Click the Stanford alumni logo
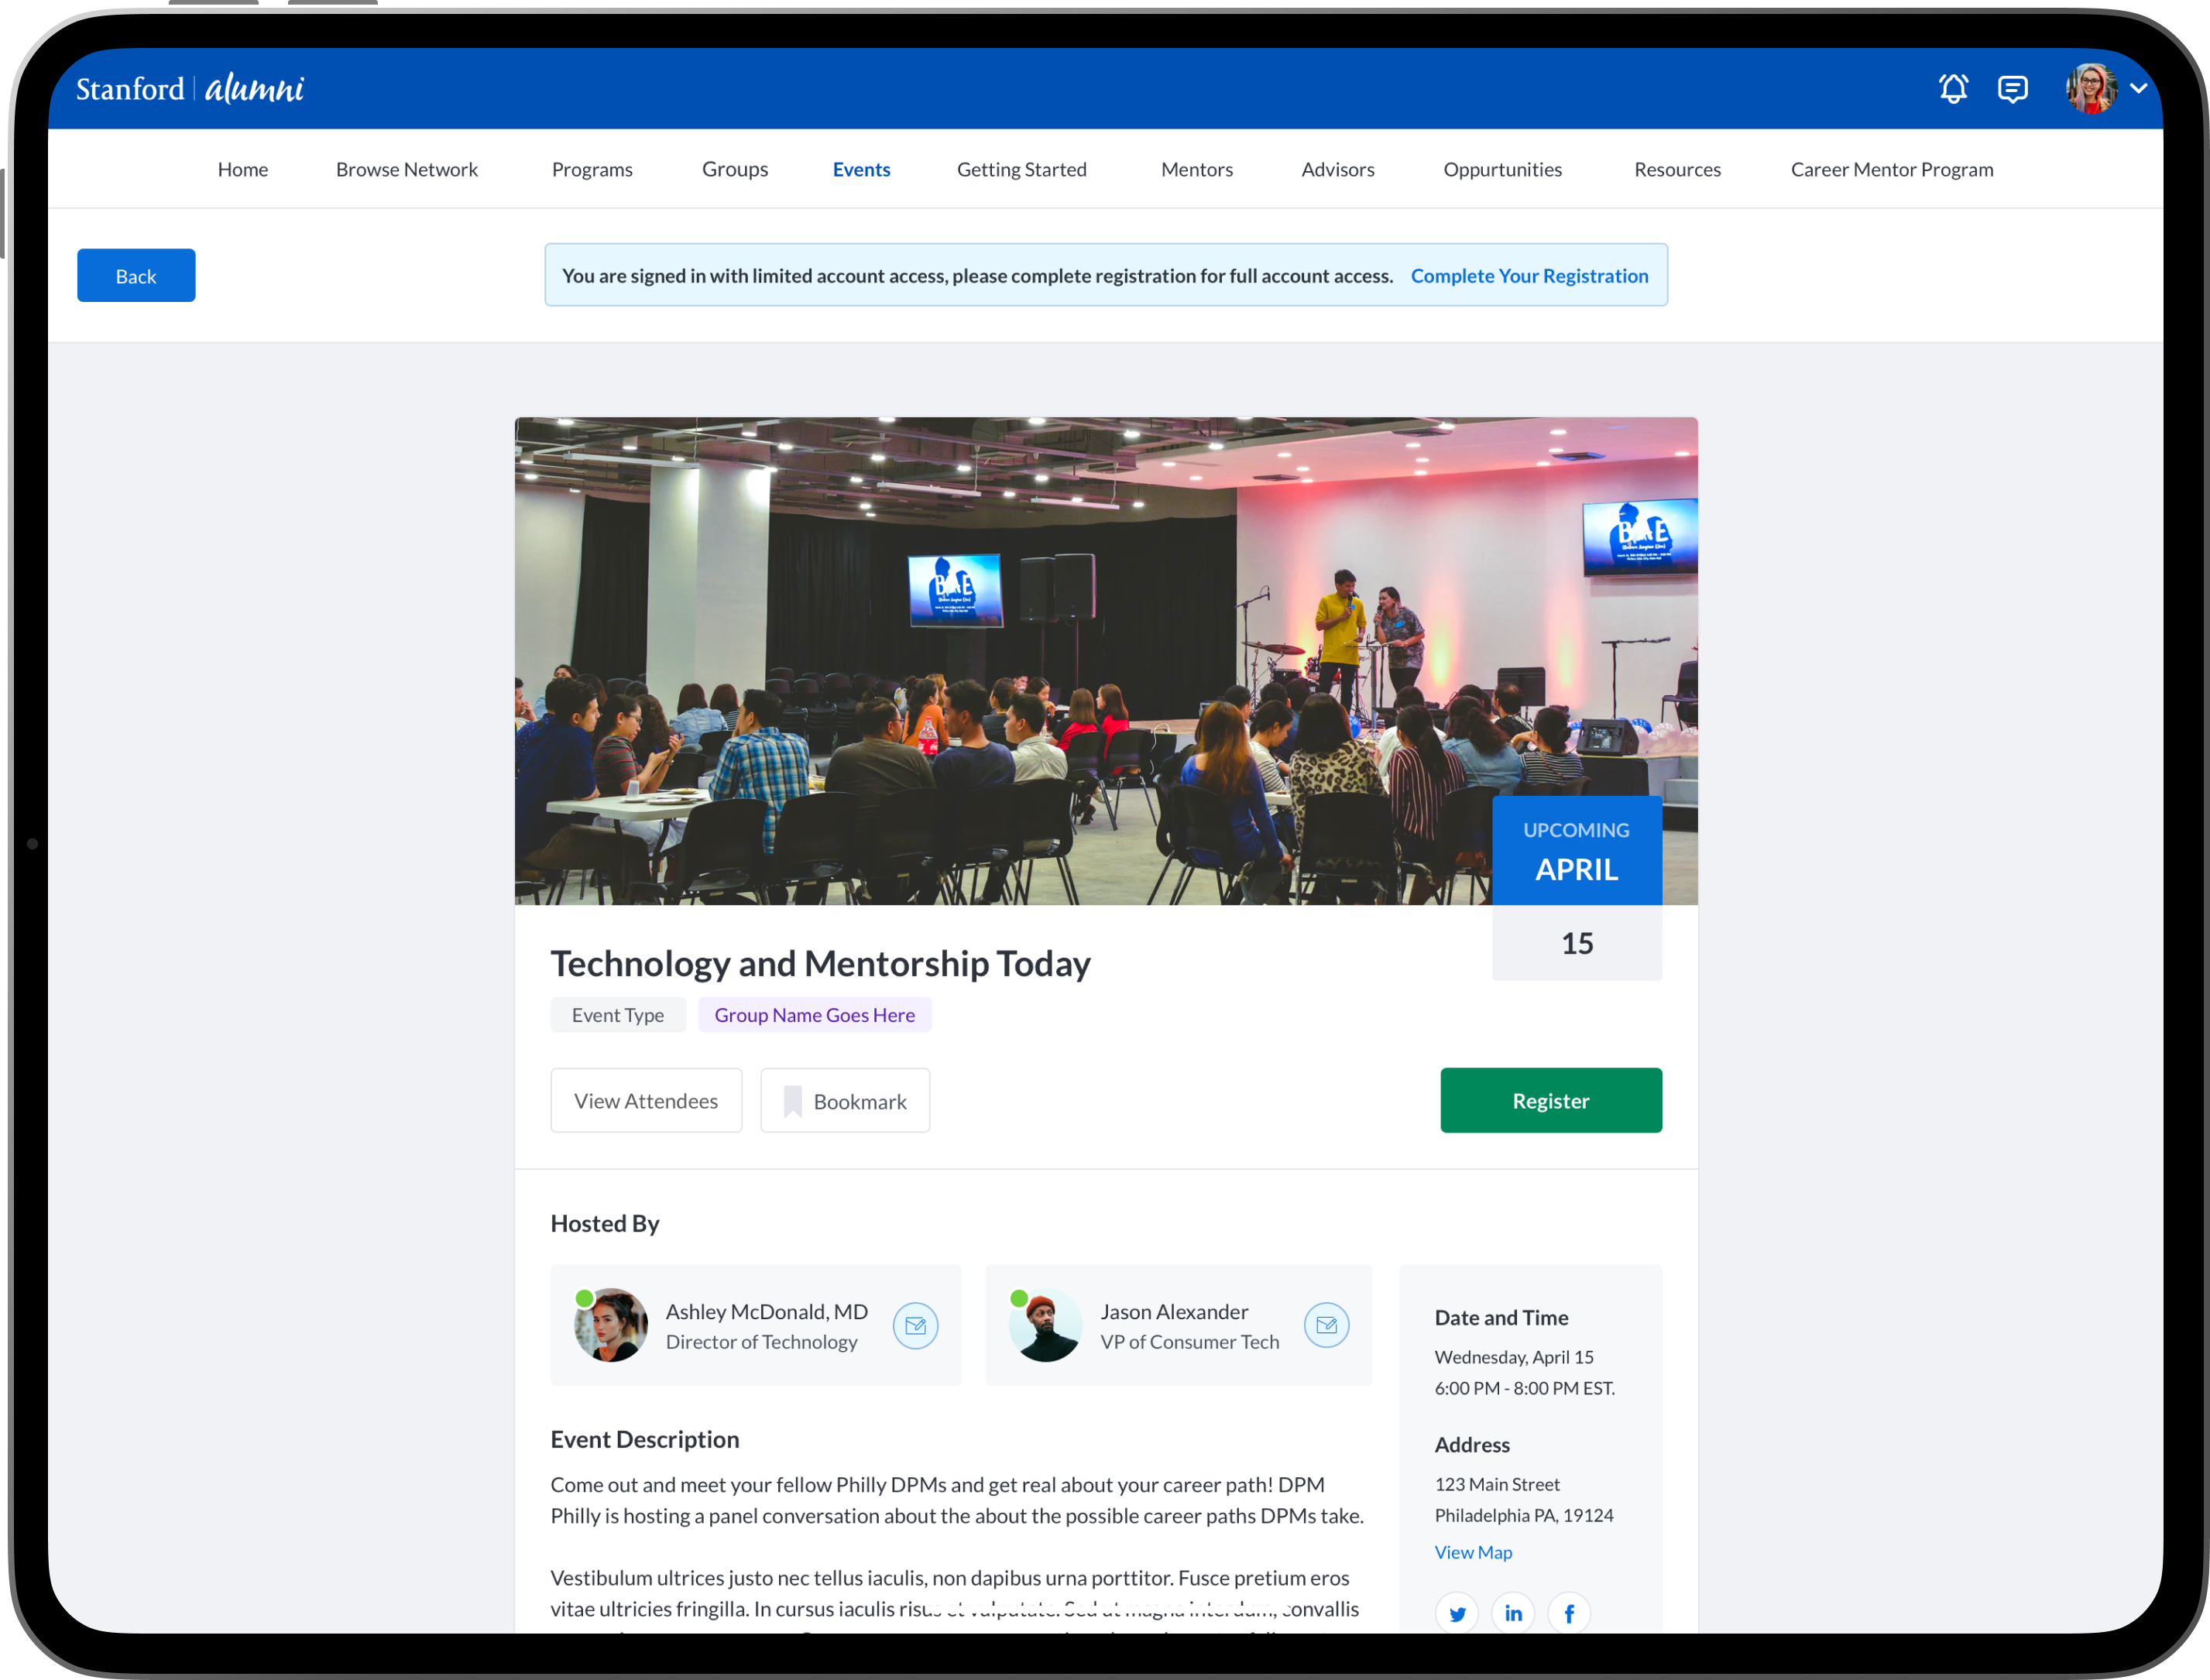Screen dimensions: 2210x1680 pyautogui.click(x=190, y=89)
